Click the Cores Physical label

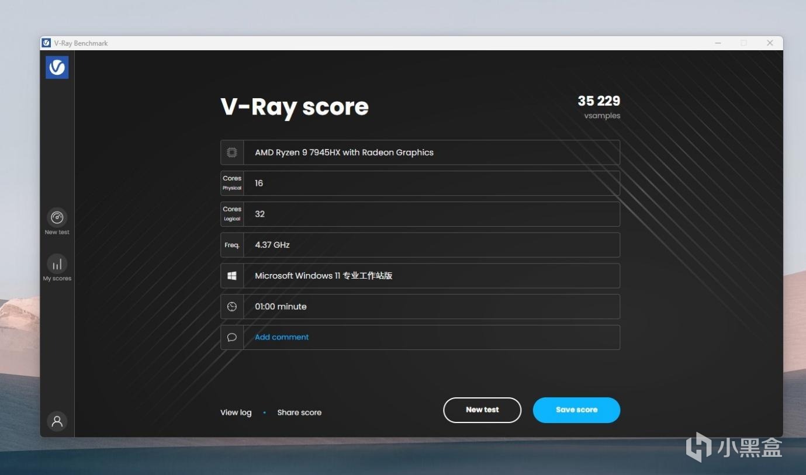(x=232, y=183)
